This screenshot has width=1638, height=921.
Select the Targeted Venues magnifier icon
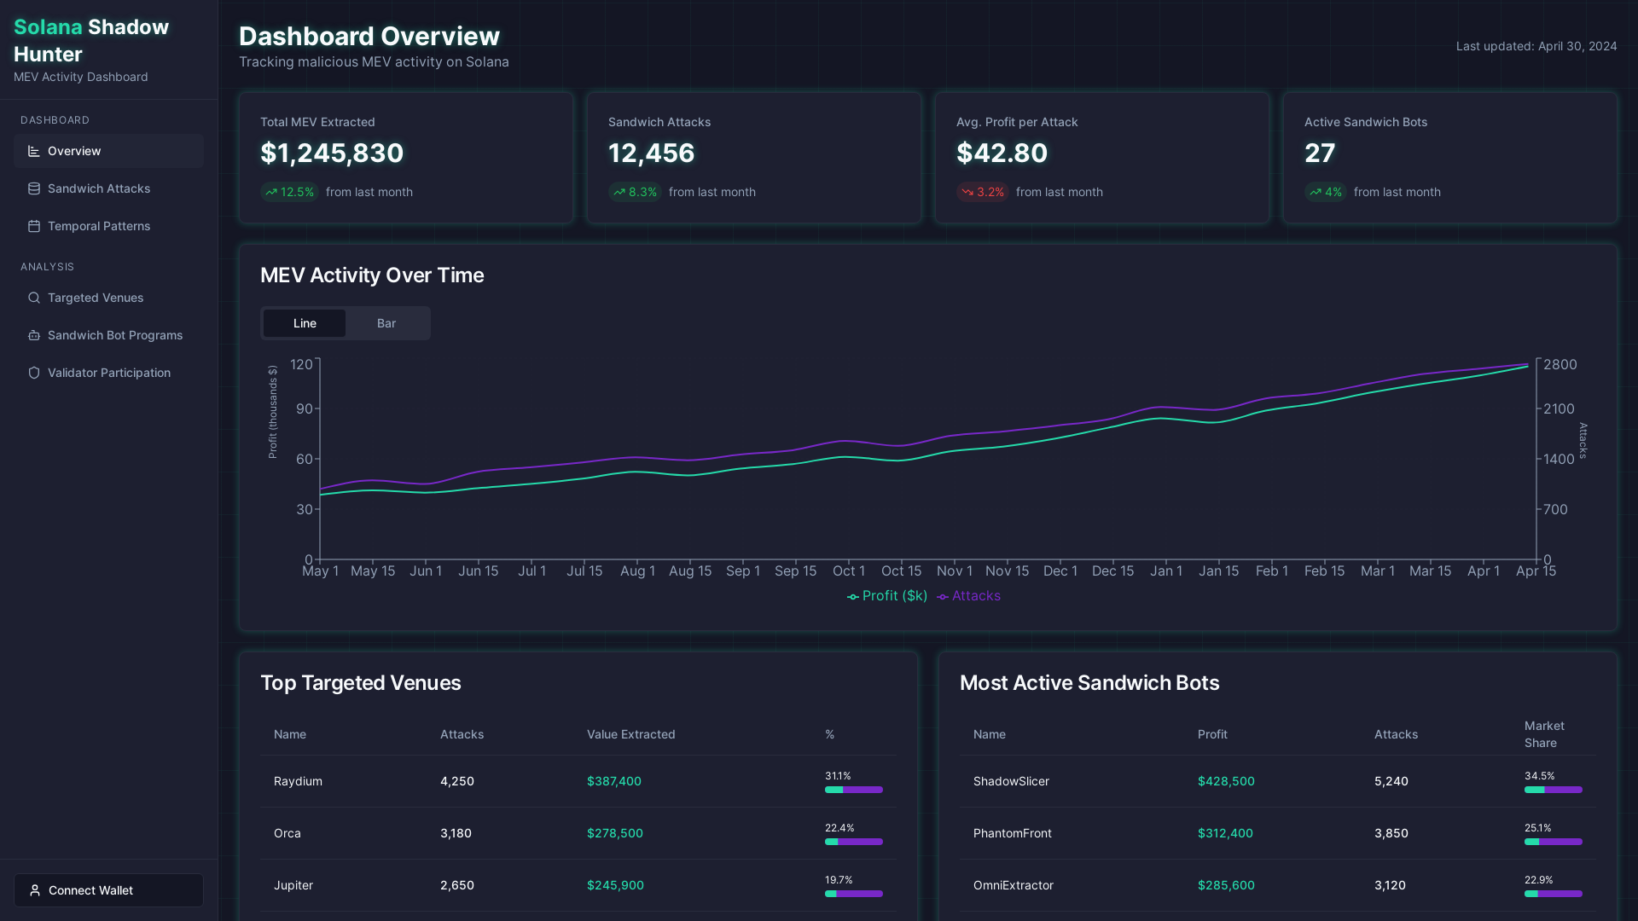point(33,298)
